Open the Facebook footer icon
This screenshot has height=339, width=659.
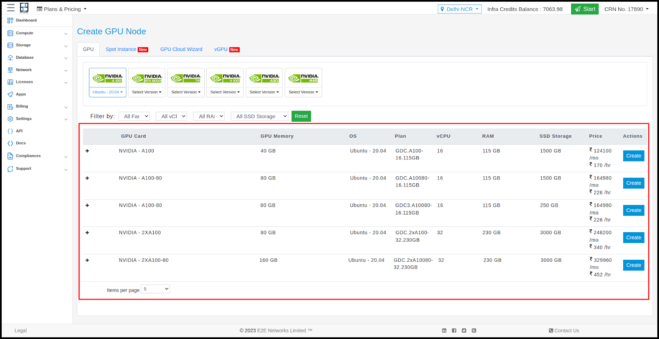tap(454, 330)
